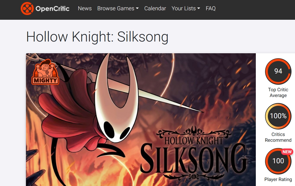
Task: Open the Silksong cover art image
Action: click(x=141, y=120)
